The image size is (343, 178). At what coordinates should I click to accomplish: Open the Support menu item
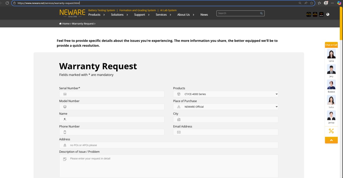click(142, 15)
